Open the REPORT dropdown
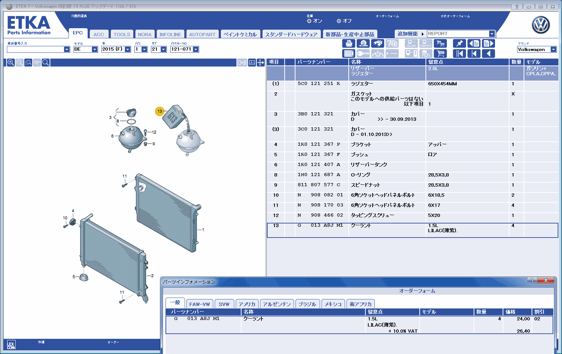 (x=492, y=34)
